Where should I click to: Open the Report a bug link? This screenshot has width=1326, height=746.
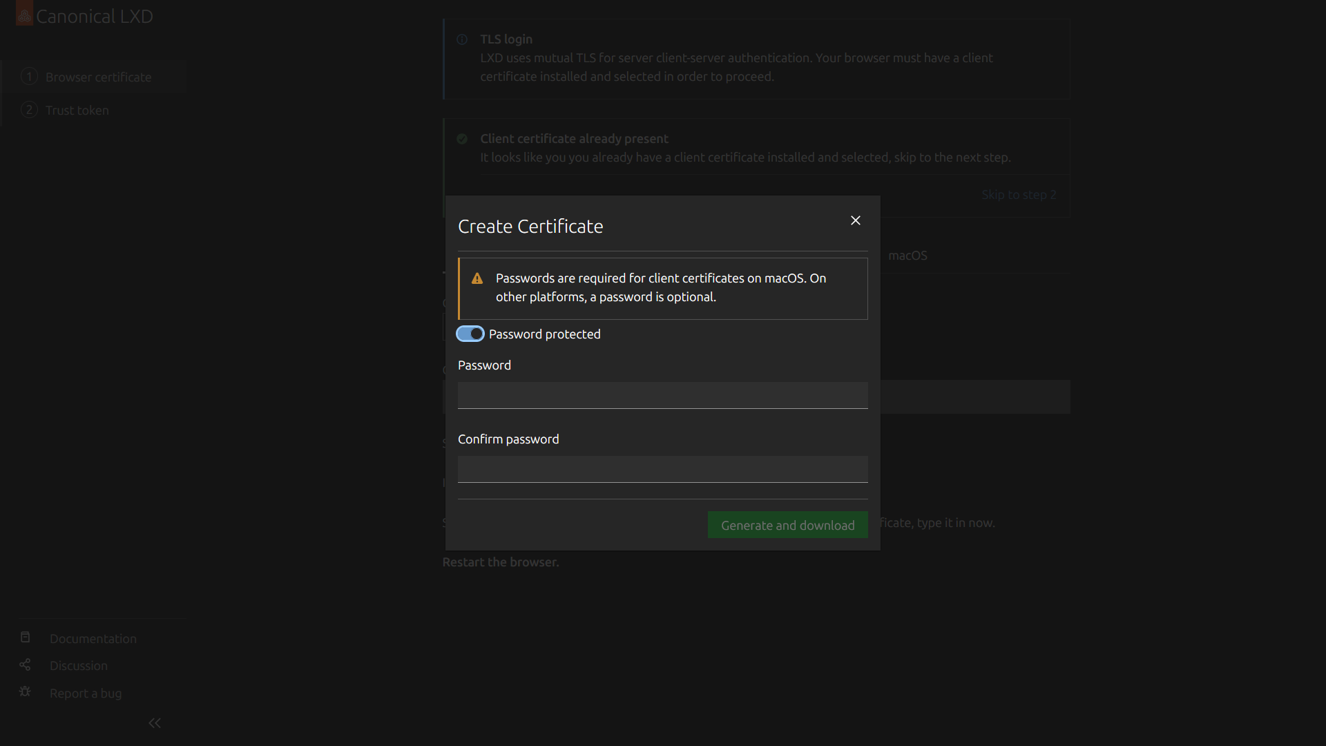click(x=86, y=694)
